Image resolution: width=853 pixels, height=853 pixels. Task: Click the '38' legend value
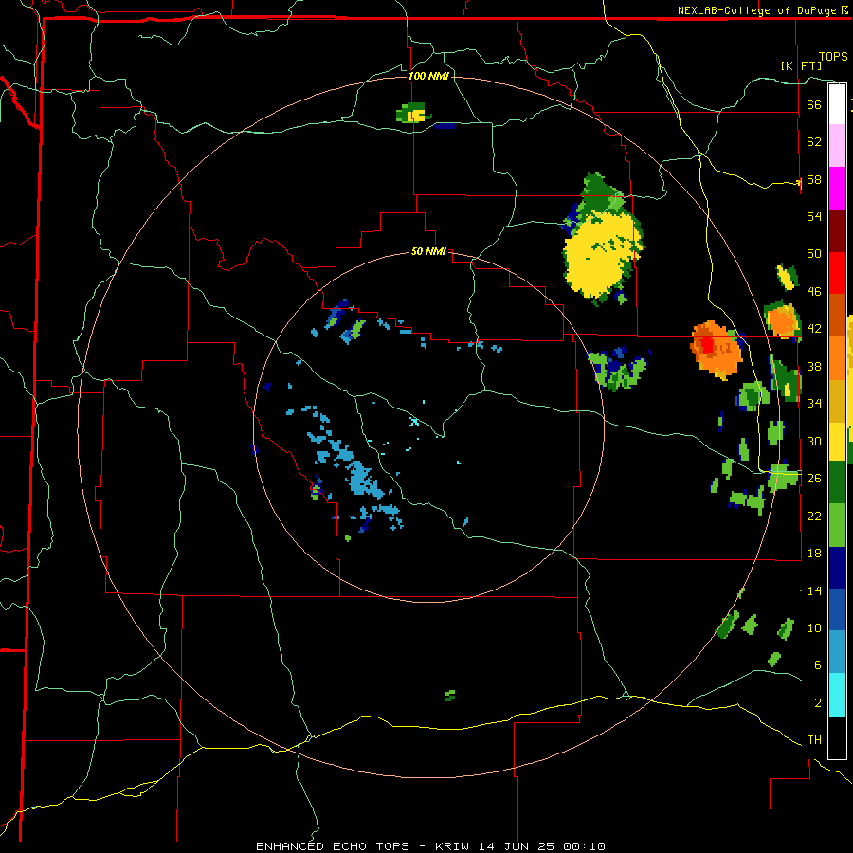814,367
